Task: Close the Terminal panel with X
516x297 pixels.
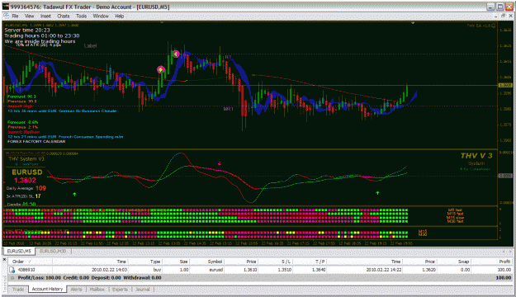Action: pyautogui.click(x=5, y=260)
